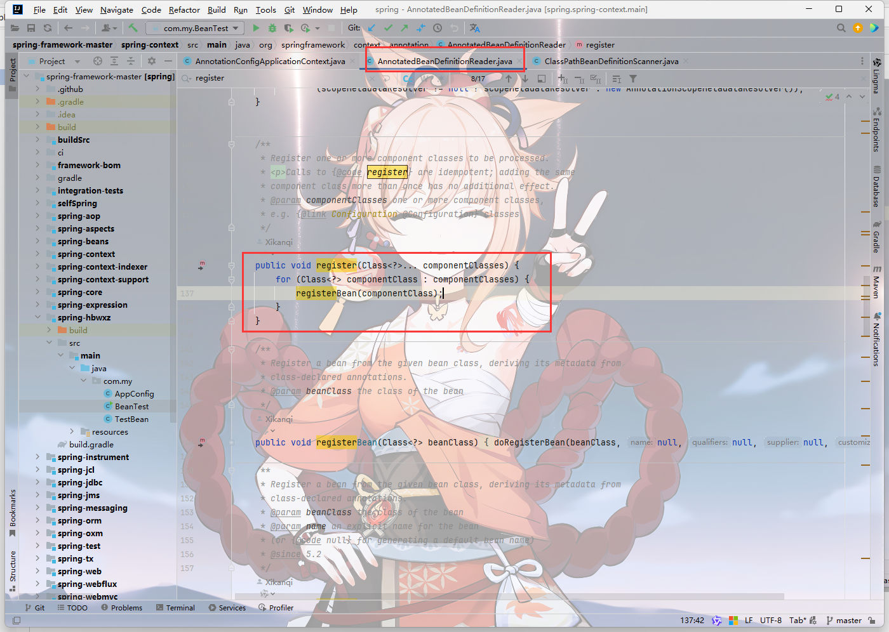The image size is (889, 632).
Task: Expand the spring-context folder
Action: click(x=37, y=254)
